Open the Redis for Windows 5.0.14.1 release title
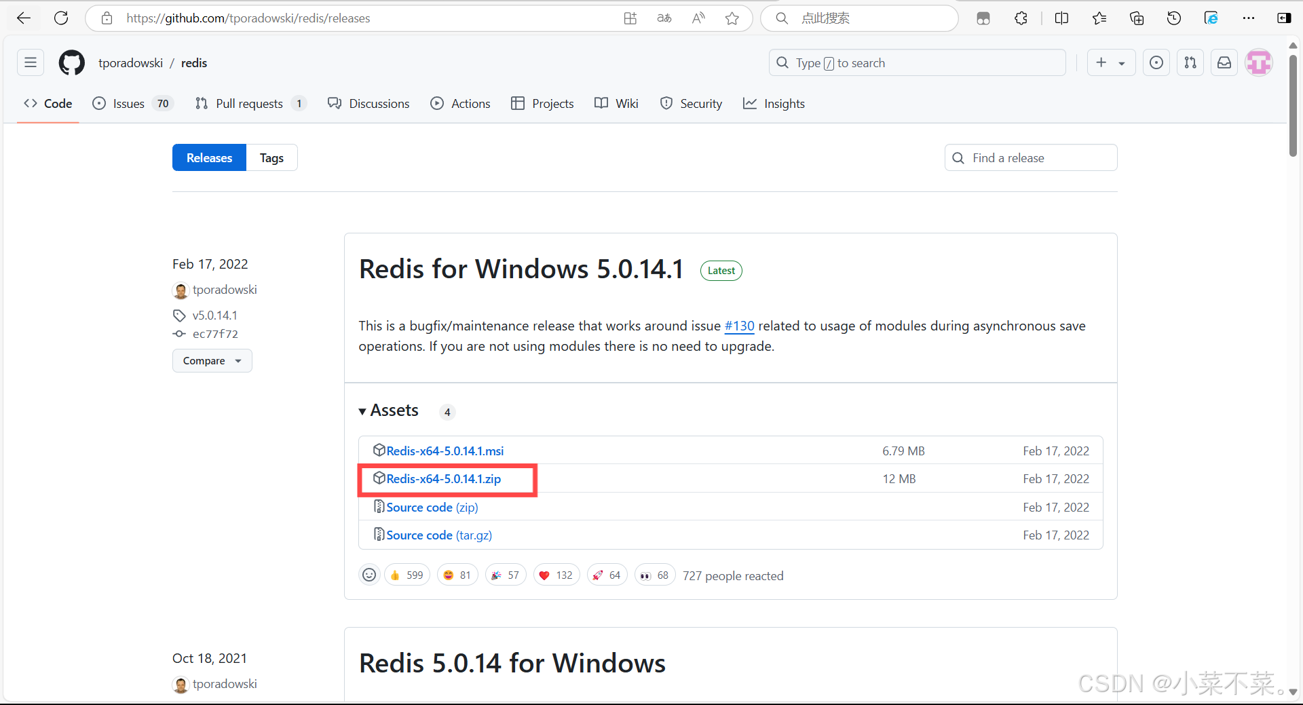The image size is (1303, 705). point(521,269)
